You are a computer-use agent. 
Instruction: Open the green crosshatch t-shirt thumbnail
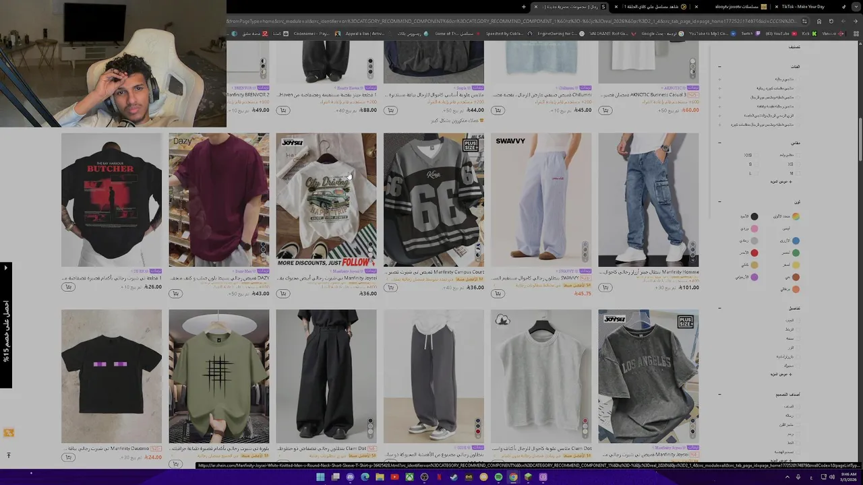pyautogui.click(x=219, y=376)
